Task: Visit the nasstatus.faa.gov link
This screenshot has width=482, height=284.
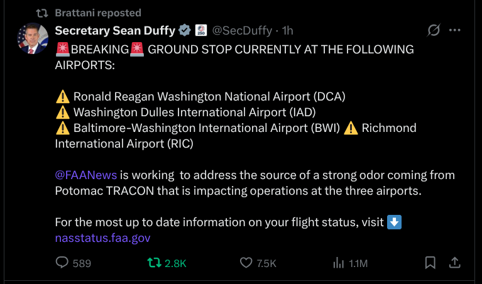Action: tap(102, 238)
